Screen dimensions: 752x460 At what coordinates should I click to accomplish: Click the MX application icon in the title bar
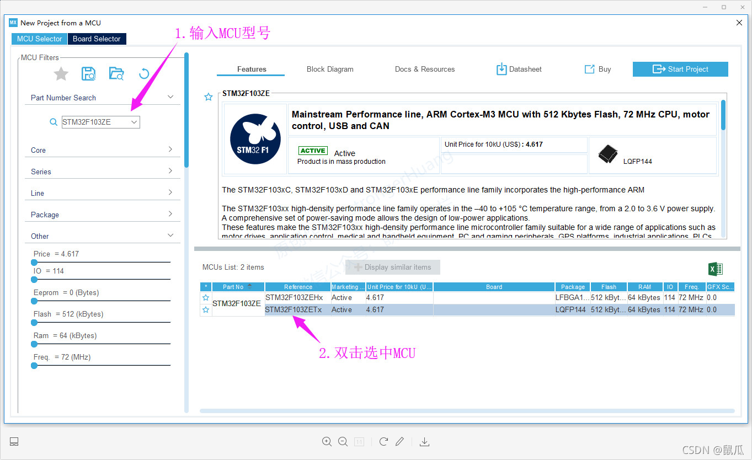tap(13, 23)
